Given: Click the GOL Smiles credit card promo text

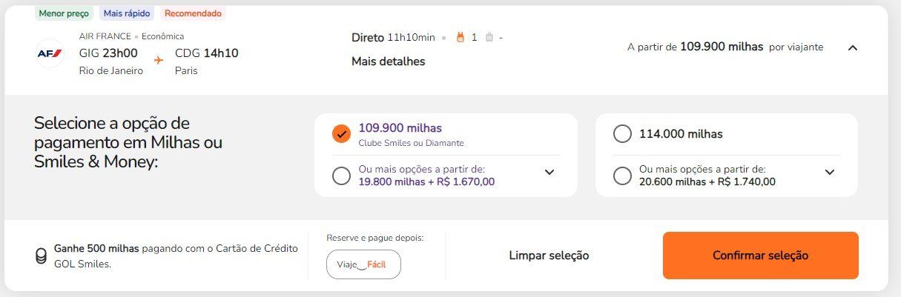Looking at the screenshot, I should click(176, 256).
